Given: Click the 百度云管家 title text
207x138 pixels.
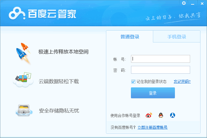Looking at the screenshot, I should coord(52,14).
